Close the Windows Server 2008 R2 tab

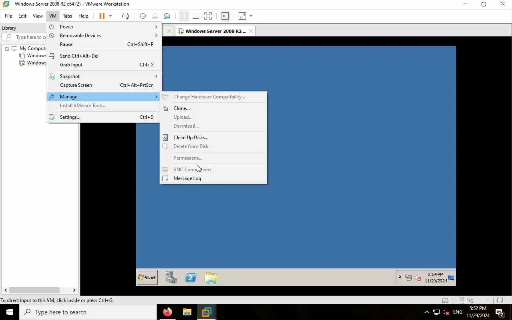(251, 31)
